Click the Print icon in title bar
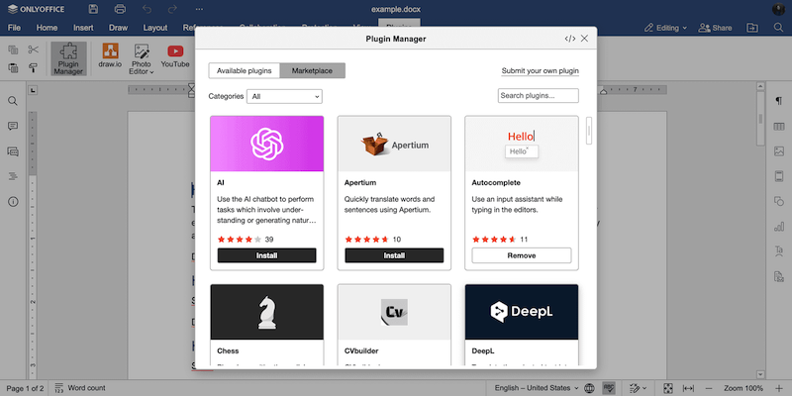 (120, 9)
